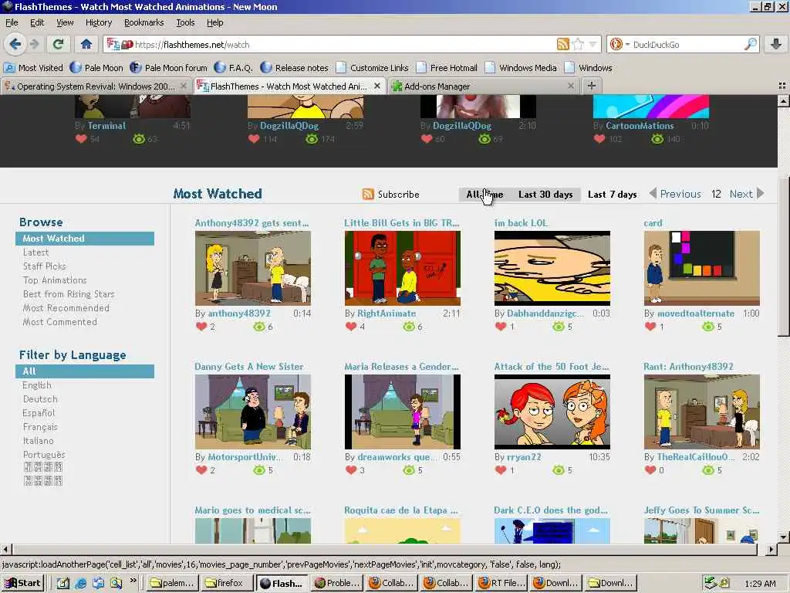Click the horizontal scrollbar right arrow
The image size is (790, 593).
pyautogui.click(x=771, y=549)
